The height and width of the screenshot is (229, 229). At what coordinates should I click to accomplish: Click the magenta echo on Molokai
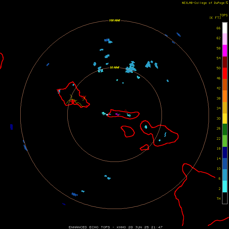pos(117,114)
